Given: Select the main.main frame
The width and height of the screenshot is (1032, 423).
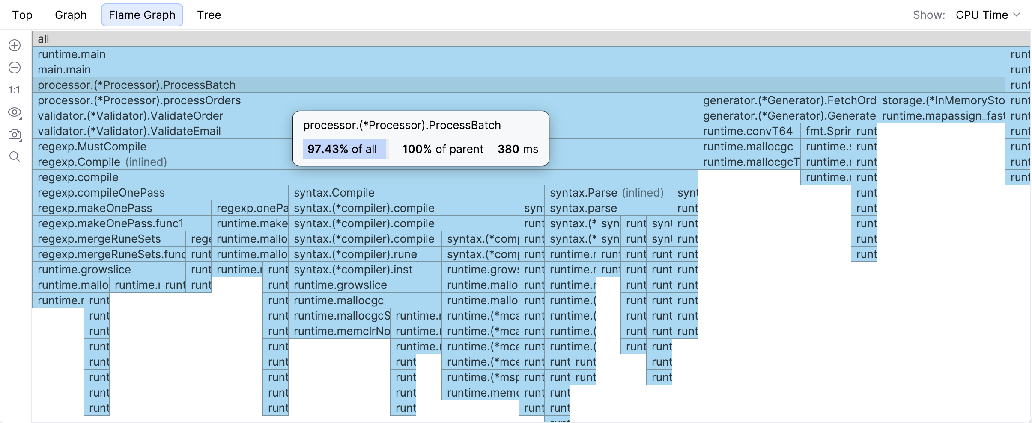Looking at the screenshot, I should click(x=519, y=70).
